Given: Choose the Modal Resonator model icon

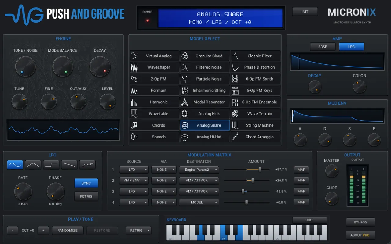Looking at the screenshot, I should pyautogui.click(x=185, y=102).
